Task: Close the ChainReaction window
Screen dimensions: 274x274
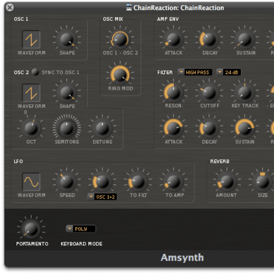Action: coord(10,7)
